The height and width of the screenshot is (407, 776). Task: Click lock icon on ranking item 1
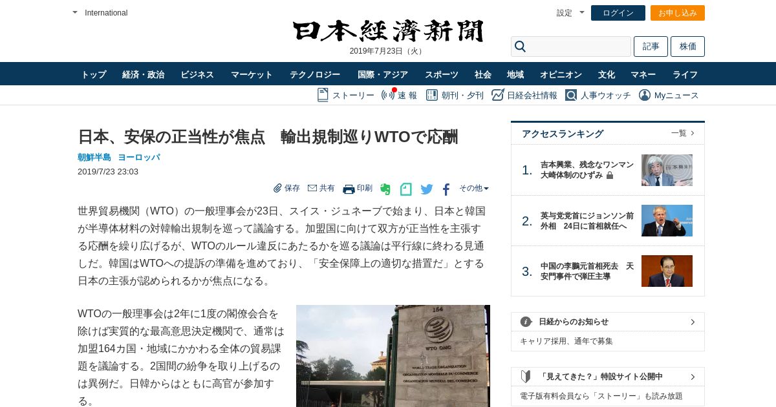click(x=610, y=175)
